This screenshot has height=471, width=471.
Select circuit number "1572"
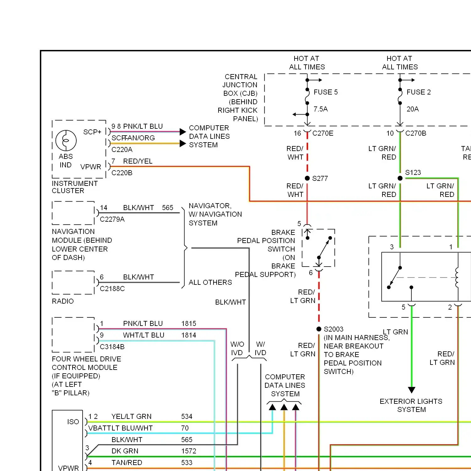coord(189,451)
